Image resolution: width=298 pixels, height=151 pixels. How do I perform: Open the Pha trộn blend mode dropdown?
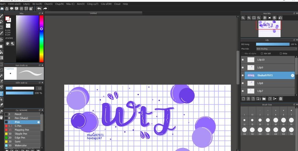276,49
